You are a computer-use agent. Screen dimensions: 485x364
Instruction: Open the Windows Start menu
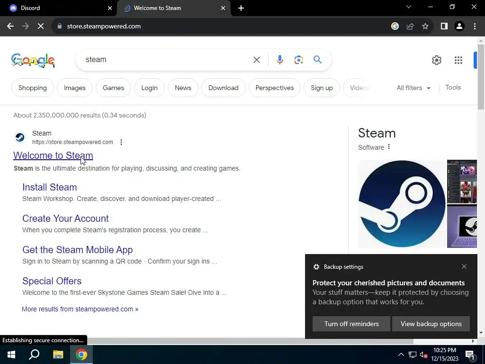(x=11, y=355)
